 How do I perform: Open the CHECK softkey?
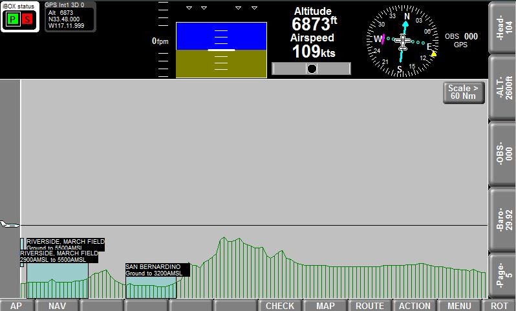pyautogui.click(x=280, y=306)
